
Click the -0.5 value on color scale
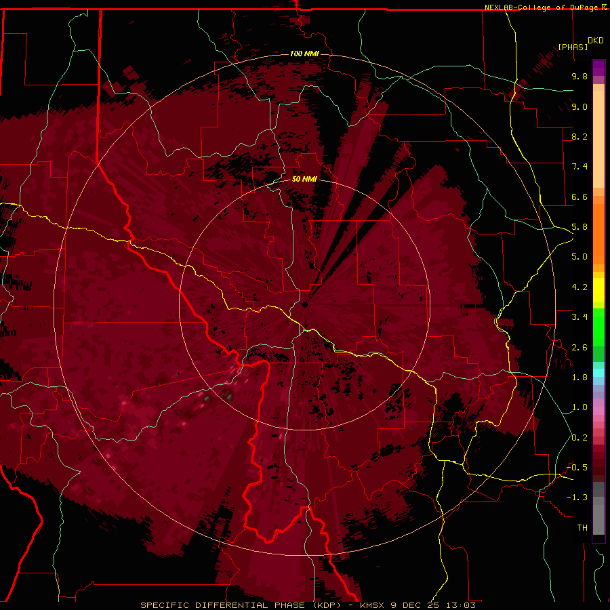[x=577, y=468]
